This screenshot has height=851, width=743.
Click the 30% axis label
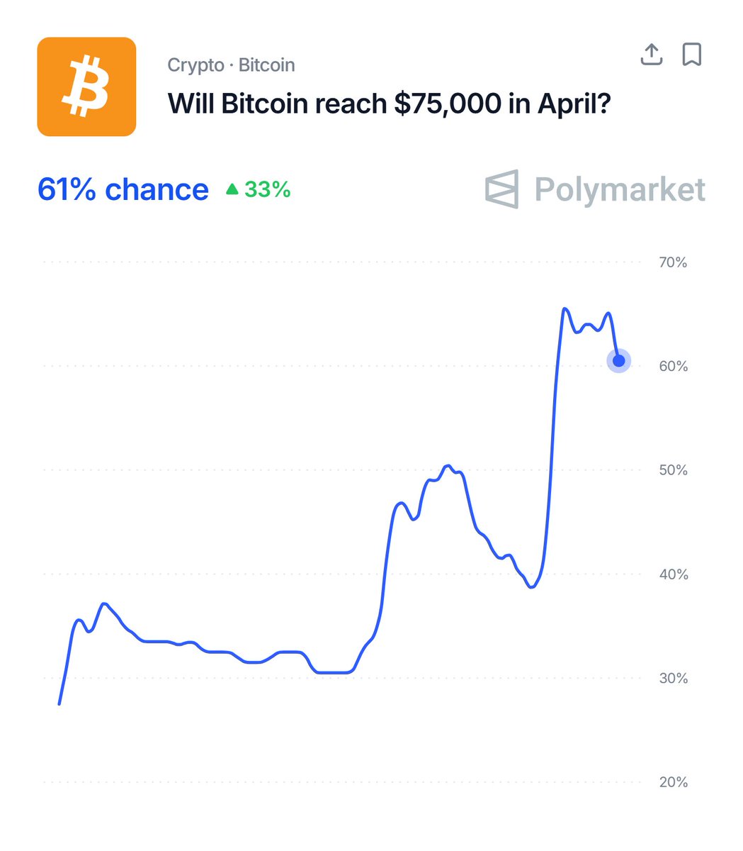(x=673, y=678)
